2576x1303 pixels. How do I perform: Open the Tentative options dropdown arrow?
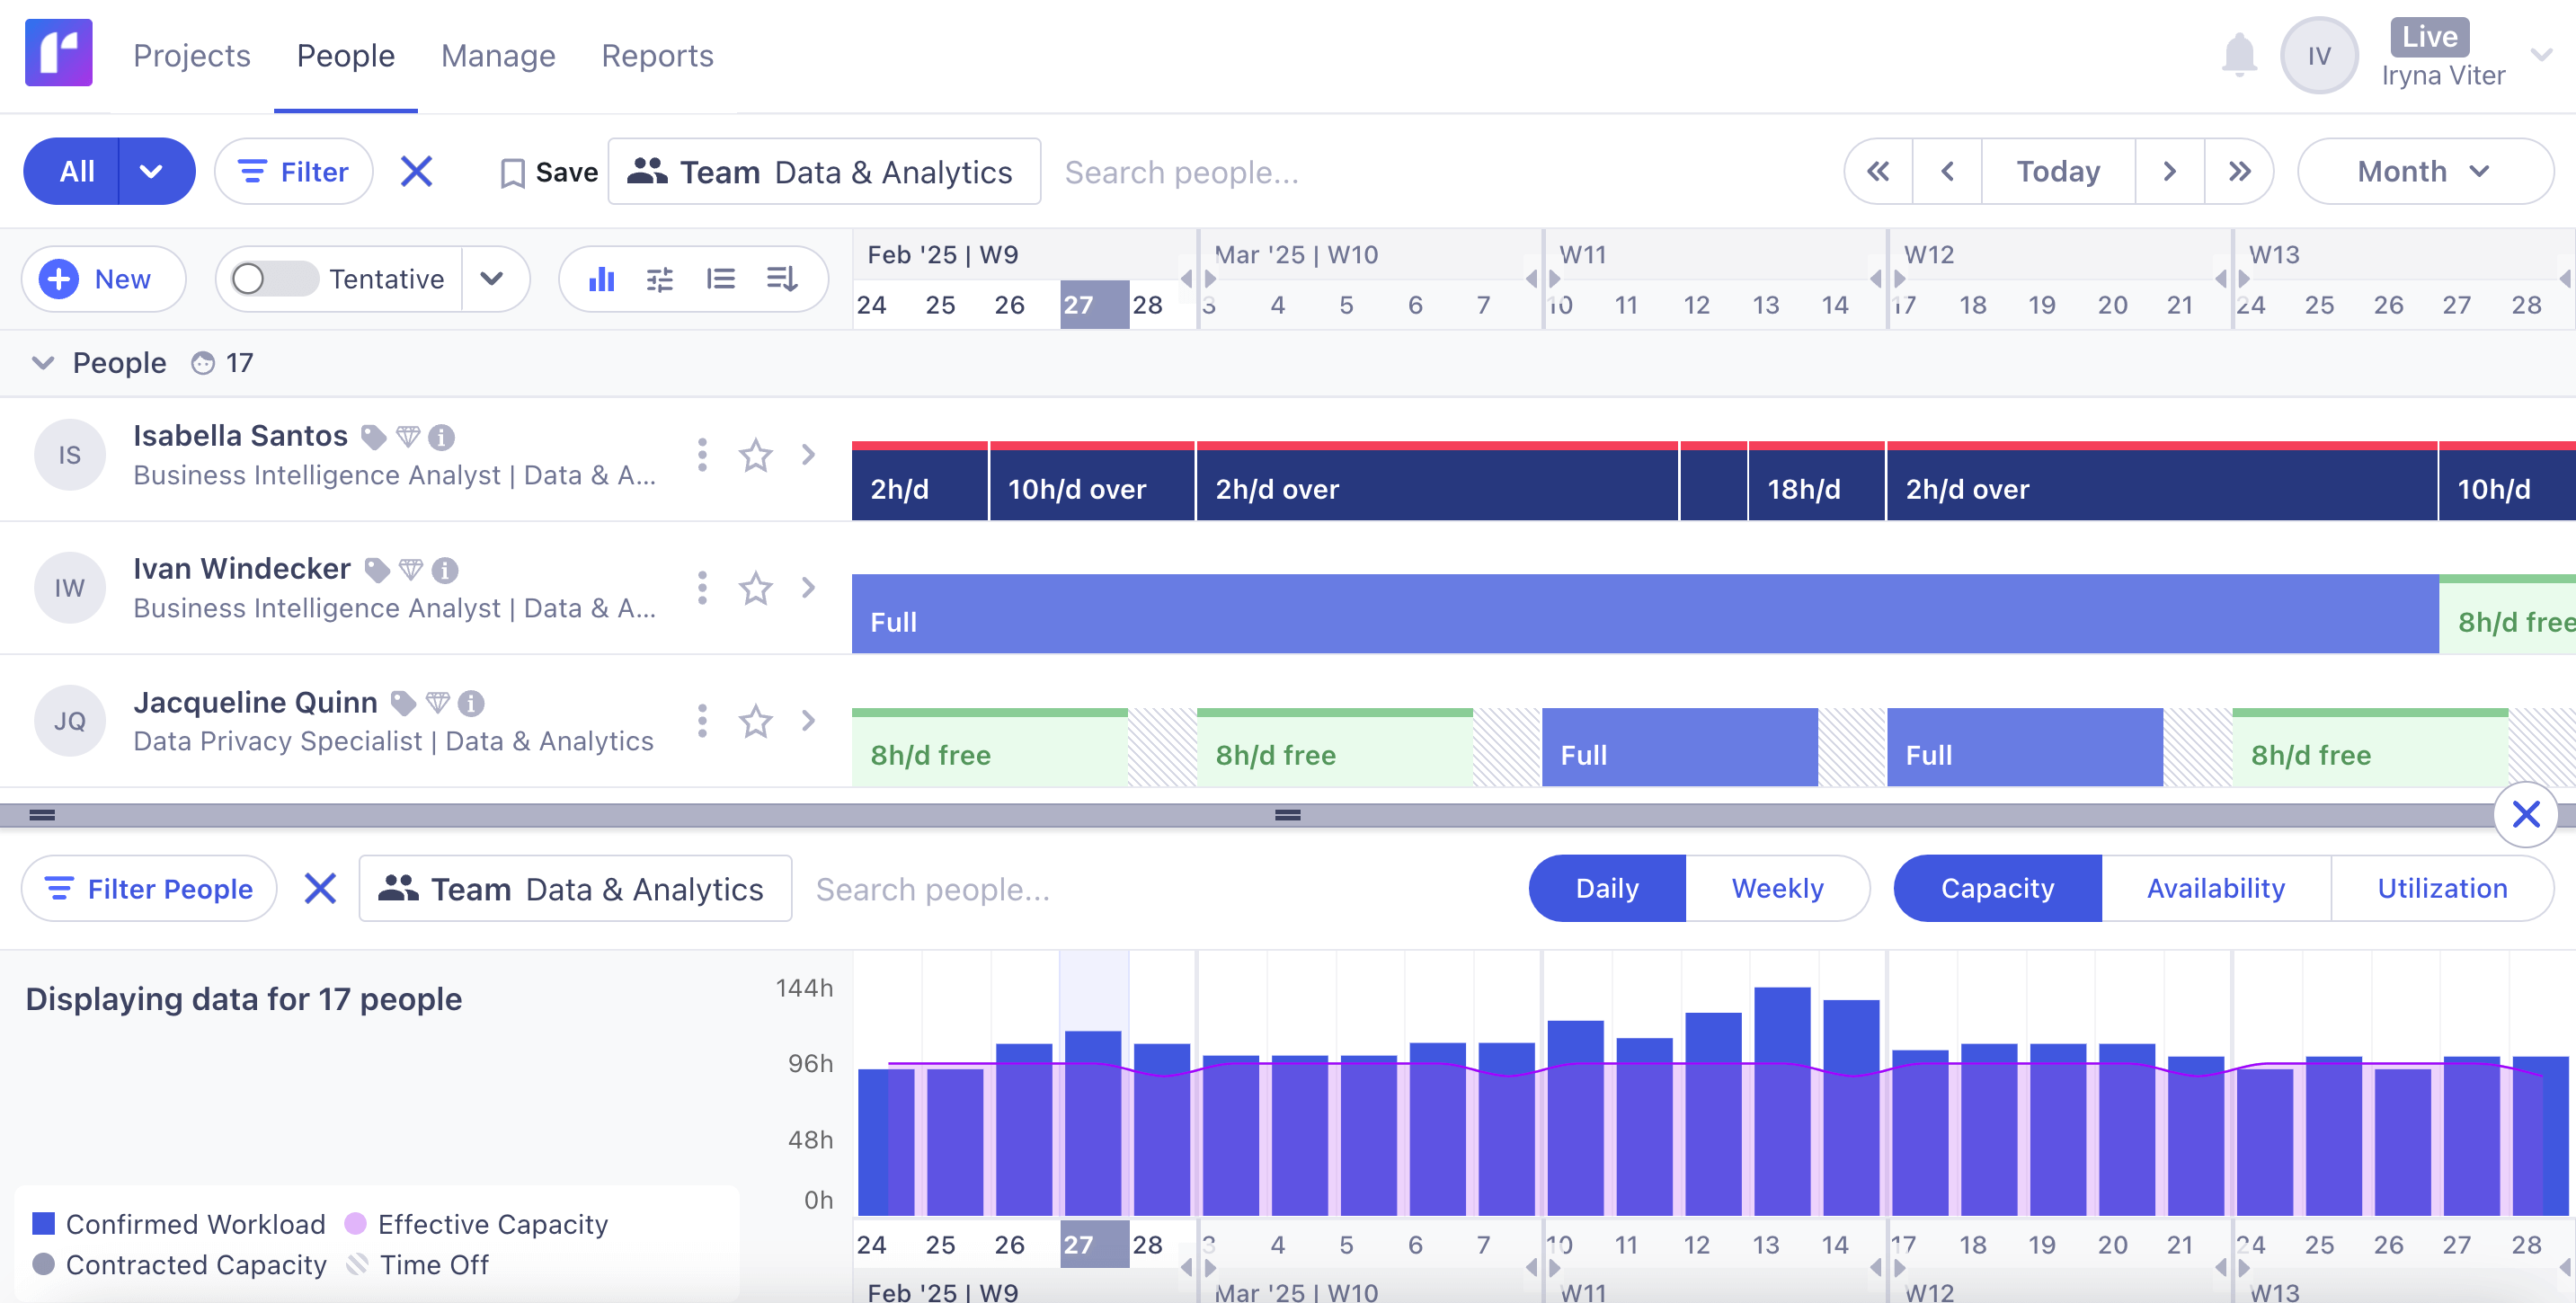[x=492, y=279]
